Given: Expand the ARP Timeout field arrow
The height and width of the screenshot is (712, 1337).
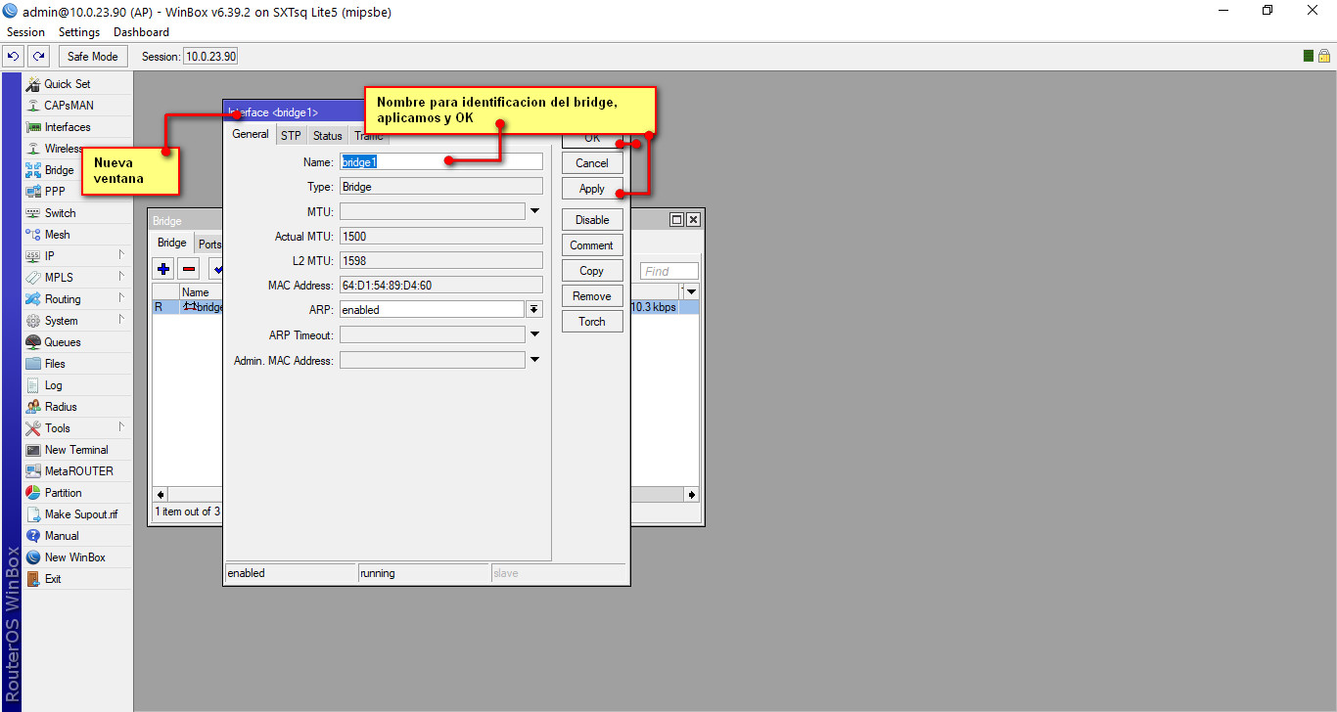Looking at the screenshot, I should [534, 334].
